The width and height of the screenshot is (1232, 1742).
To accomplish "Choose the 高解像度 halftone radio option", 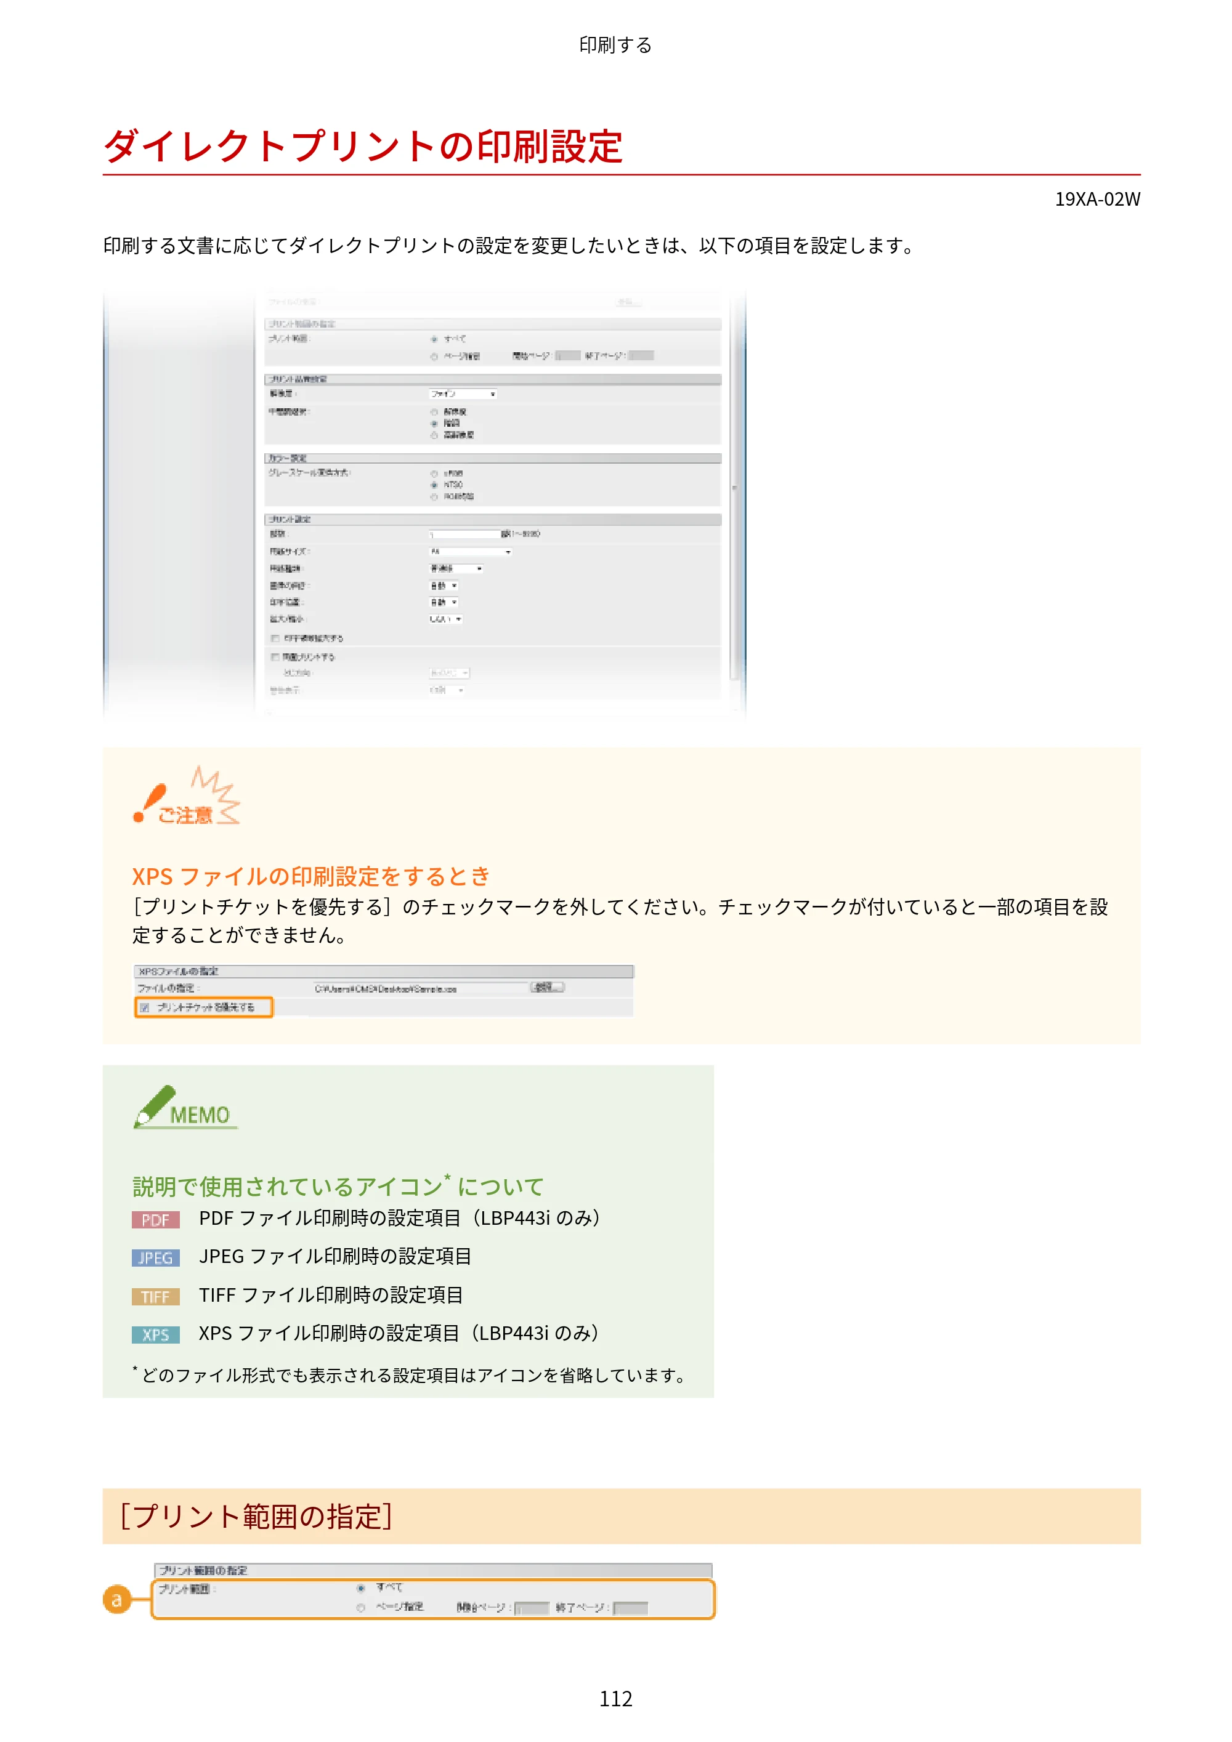I will [x=434, y=435].
